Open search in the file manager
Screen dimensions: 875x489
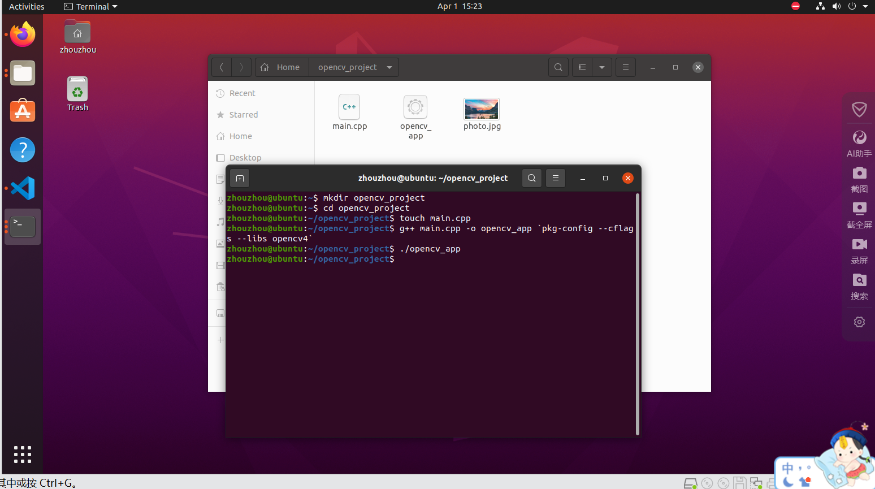(558, 67)
